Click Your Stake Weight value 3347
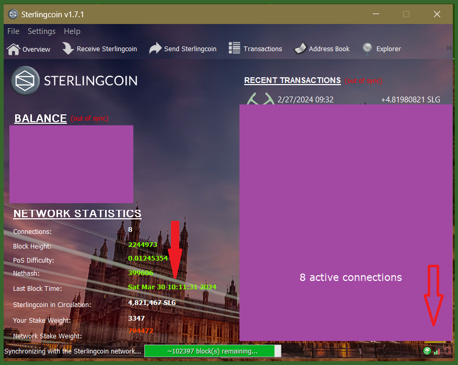Image resolution: width=458 pixels, height=365 pixels. pyautogui.click(x=136, y=319)
